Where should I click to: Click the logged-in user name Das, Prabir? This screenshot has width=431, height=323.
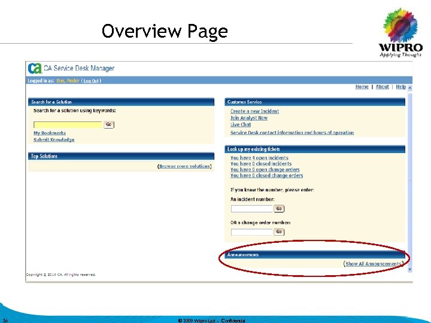[x=68, y=81]
